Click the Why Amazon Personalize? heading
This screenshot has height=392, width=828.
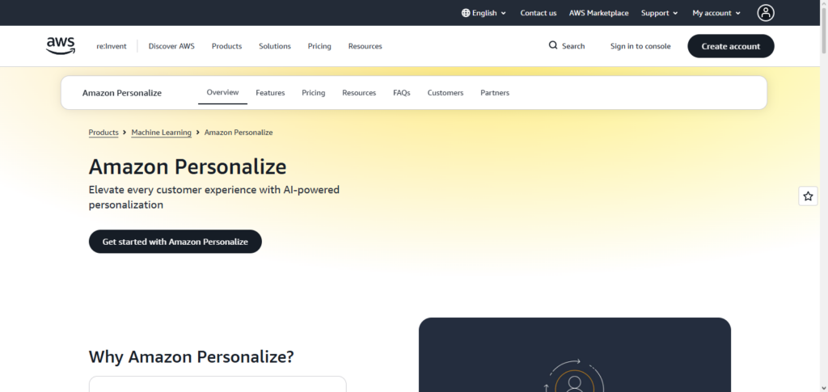191,356
